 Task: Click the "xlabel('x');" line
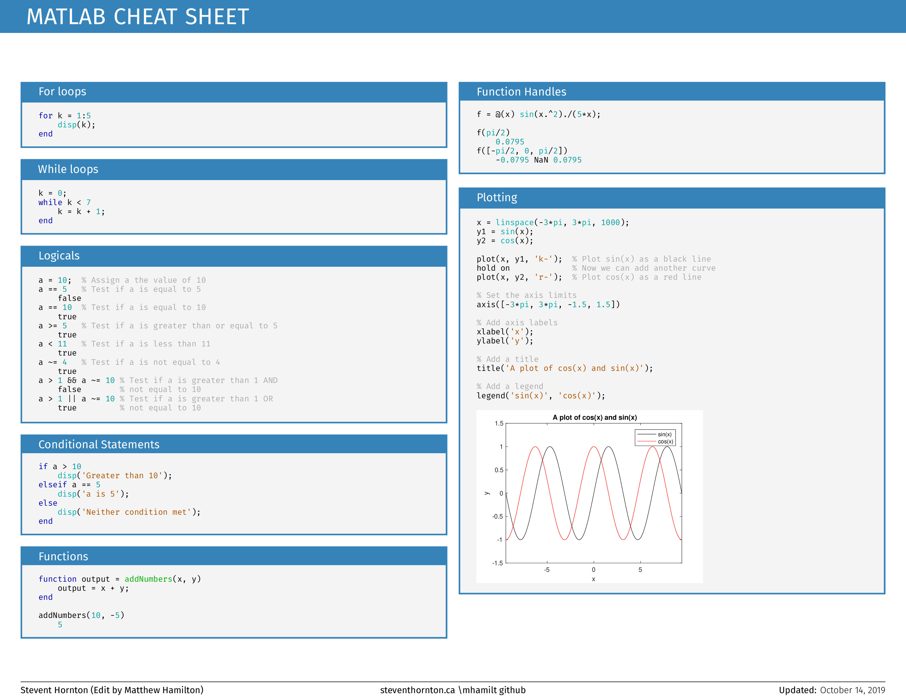pos(505,332)
